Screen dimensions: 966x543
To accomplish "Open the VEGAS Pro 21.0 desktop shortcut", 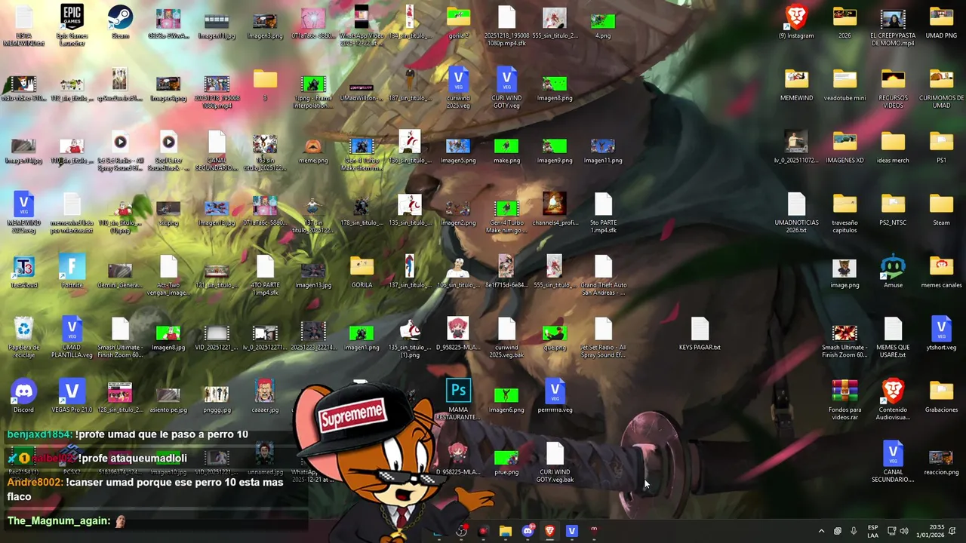I will tap(72, 397).
